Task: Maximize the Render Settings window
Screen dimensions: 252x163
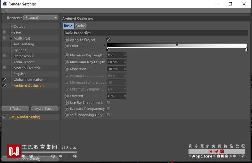Action: coord(230,4)
